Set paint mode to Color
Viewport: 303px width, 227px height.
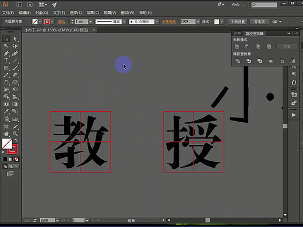click(x=5, y=159)
